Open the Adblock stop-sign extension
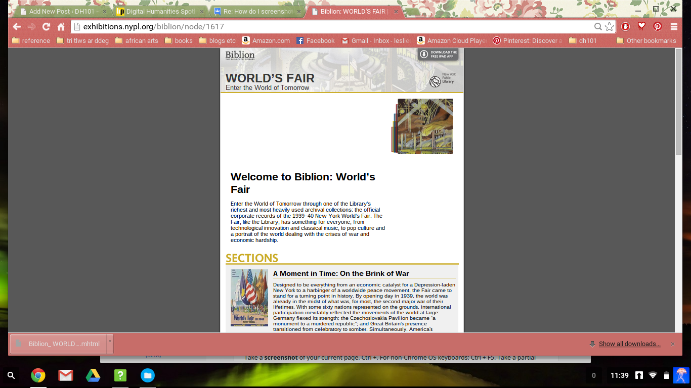 click(625, 26)
